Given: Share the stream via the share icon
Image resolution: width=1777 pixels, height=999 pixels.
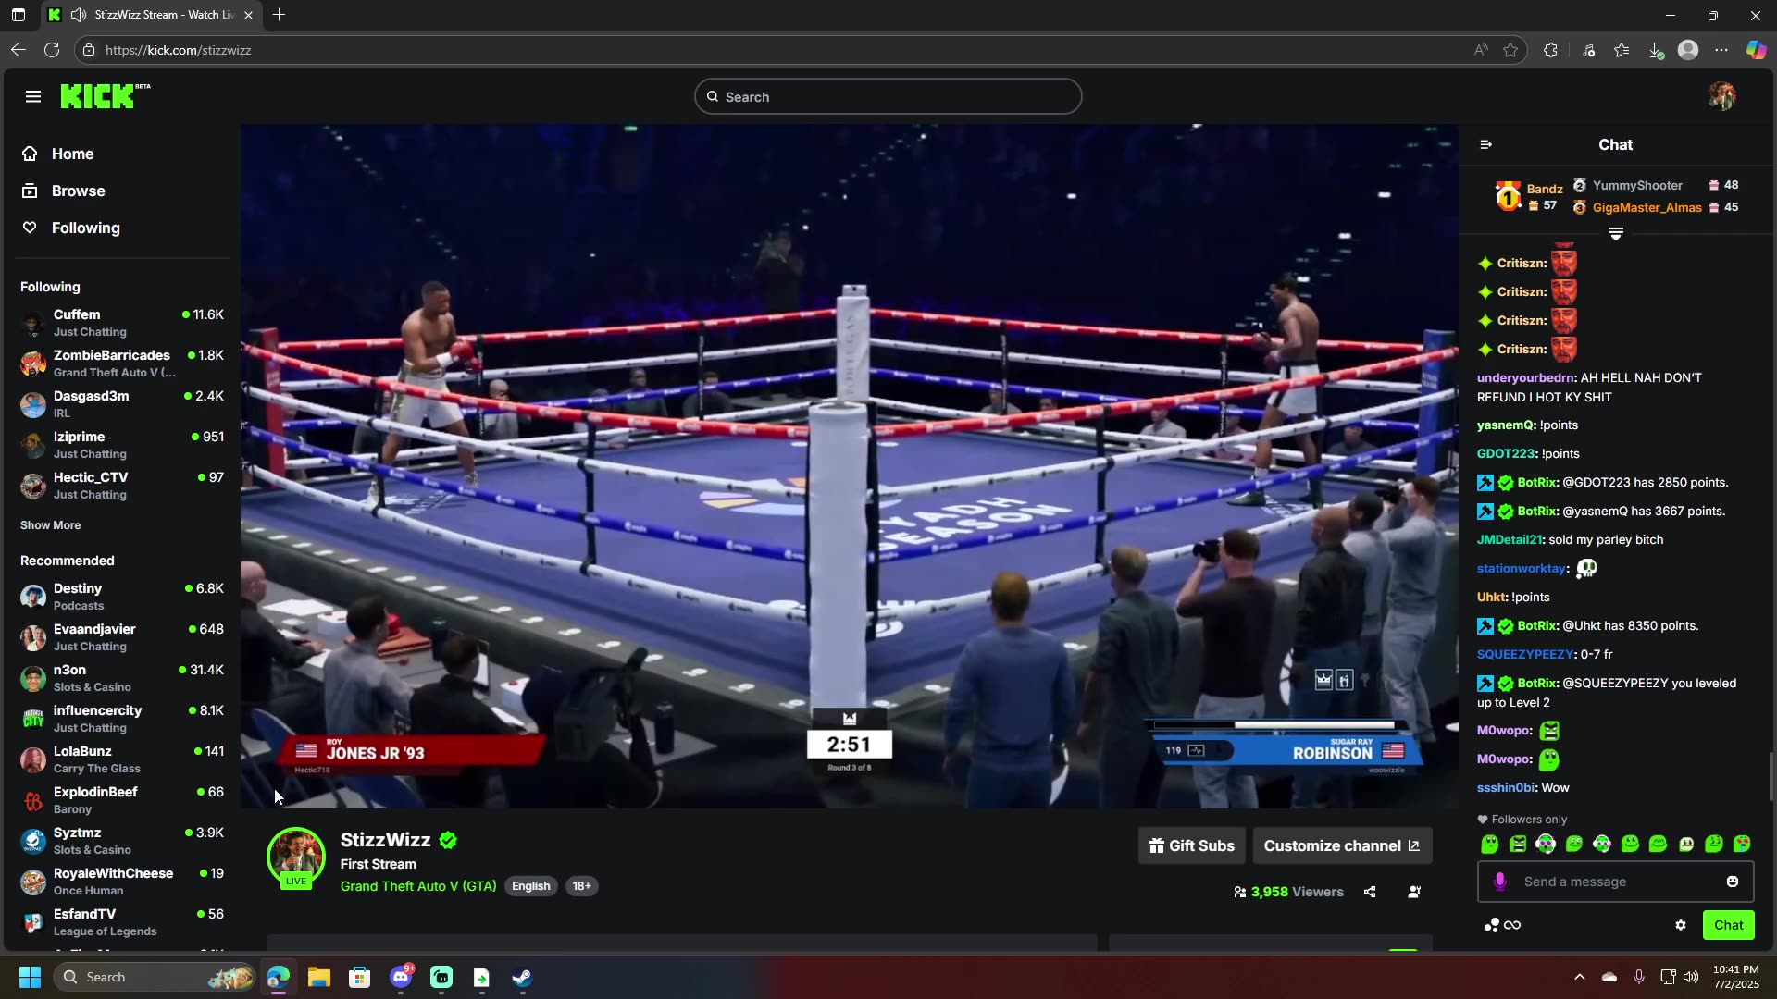Looking at the screenshot, I should pyautogui.click(x=1370, y=892).
